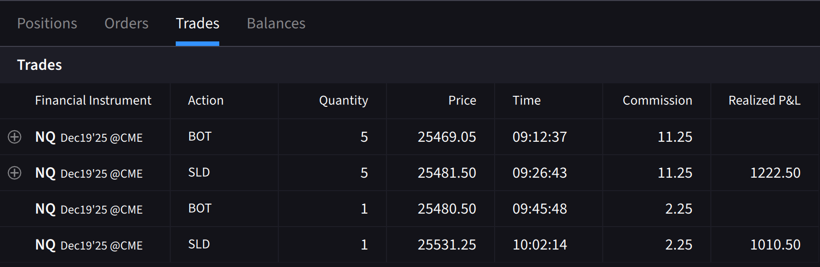Expand the 09:12:37 BOT trade row
820x267 pixels.
[15, 137]
